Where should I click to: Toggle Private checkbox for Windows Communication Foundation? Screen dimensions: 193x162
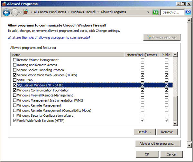[x=142, y=90]
